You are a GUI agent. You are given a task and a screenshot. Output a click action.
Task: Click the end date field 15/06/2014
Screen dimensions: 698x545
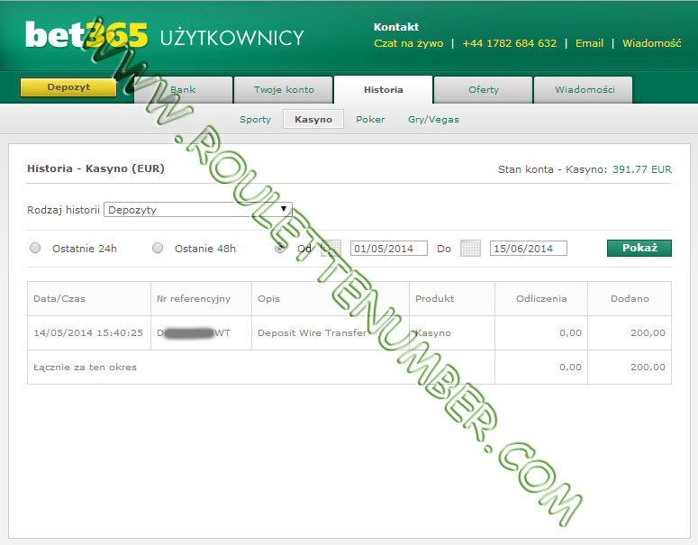point(529,249)
